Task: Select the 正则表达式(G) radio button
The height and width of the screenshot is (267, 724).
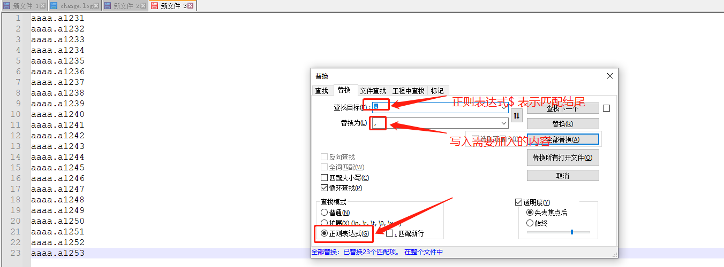Action: [x=324, y=233]
